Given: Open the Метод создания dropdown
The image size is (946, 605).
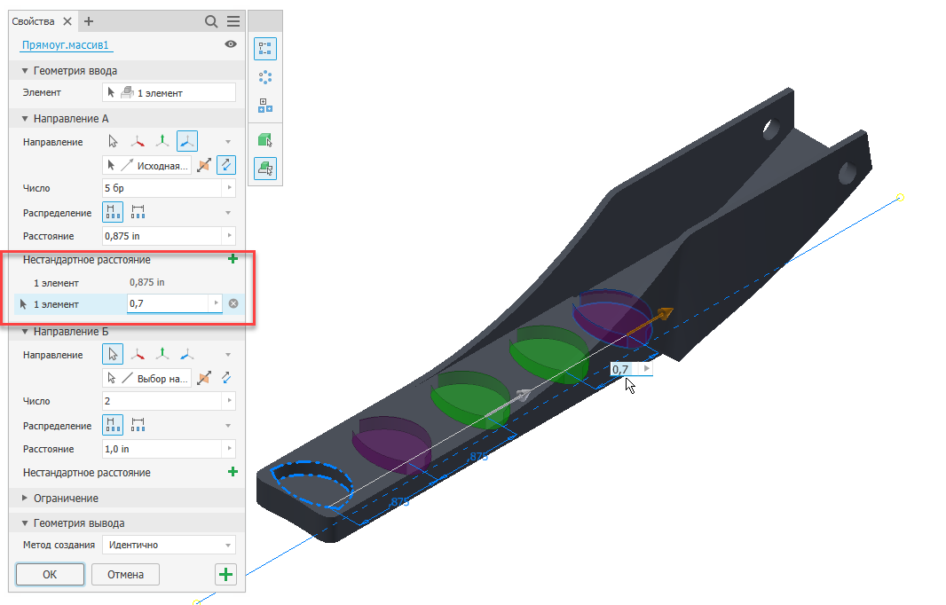Looking at the screenshot, I should tap(169, 545).
